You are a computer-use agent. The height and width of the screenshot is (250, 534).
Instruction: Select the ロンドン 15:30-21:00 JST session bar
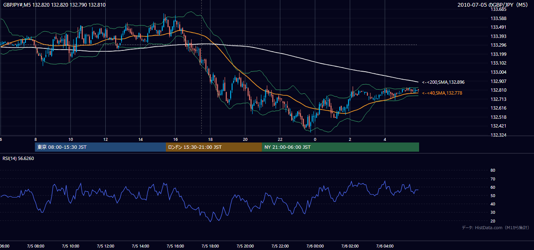pos(214,147)
